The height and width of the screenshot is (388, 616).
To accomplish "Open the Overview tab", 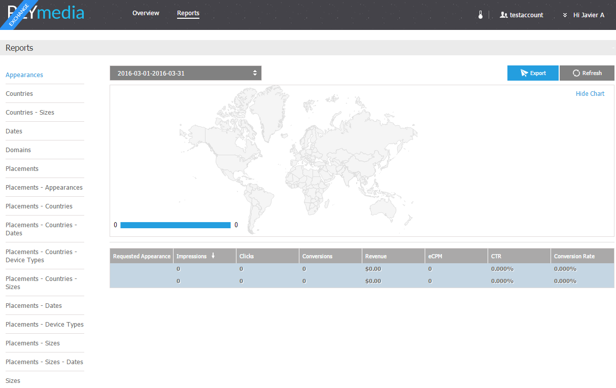I will (x=146, y=13).
